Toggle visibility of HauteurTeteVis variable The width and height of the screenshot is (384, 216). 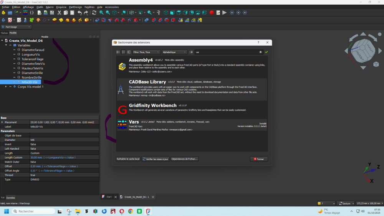coord(15,68)
